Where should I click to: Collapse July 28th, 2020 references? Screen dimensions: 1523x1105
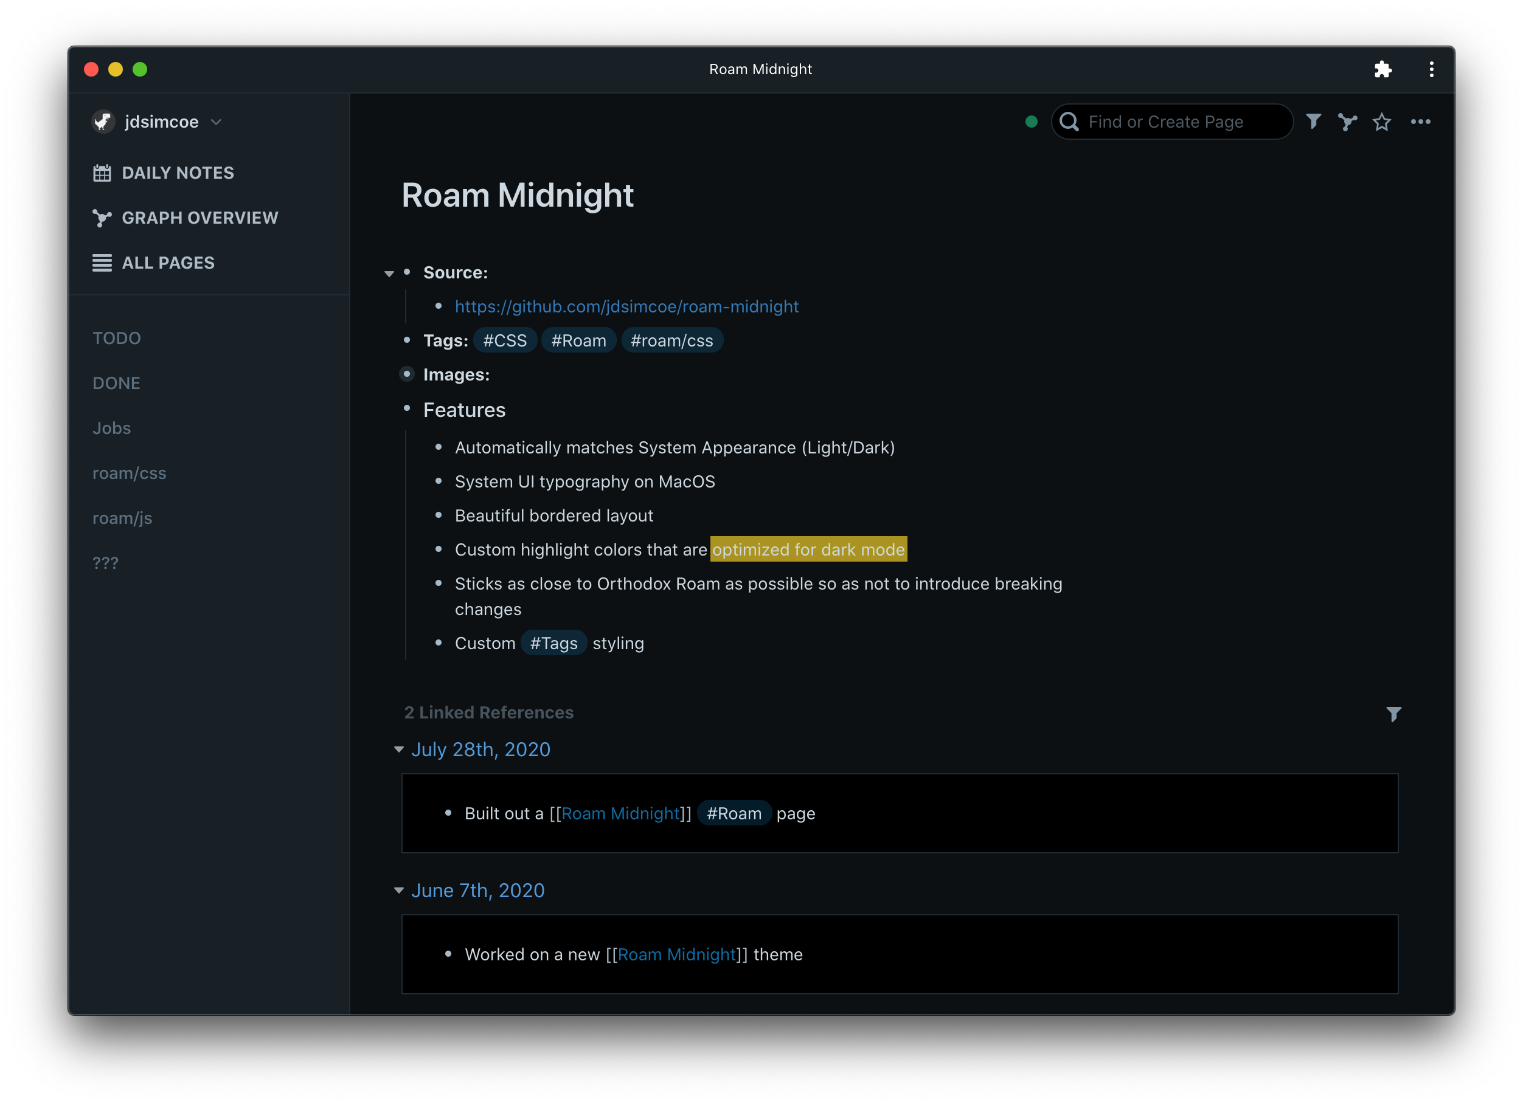(399, 749)
